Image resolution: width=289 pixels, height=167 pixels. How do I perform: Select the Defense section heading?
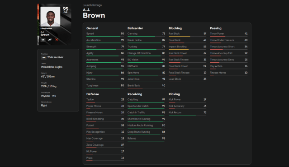tap(93, 94)
